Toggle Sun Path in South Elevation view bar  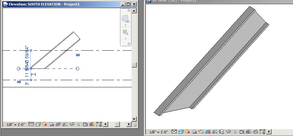(x=45, y=124)
